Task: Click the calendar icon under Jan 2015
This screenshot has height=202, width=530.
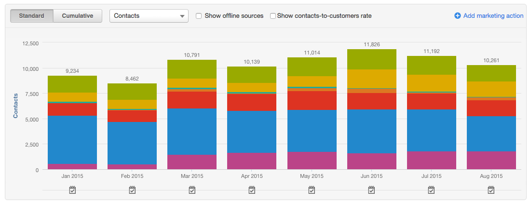Action: coord(72,190)
